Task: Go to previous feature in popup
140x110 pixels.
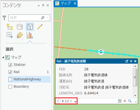Action: (x=63, y=101)
